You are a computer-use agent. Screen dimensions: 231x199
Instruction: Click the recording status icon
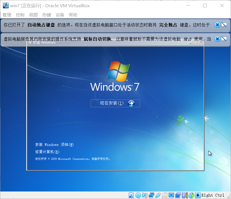tap(178, 195)
